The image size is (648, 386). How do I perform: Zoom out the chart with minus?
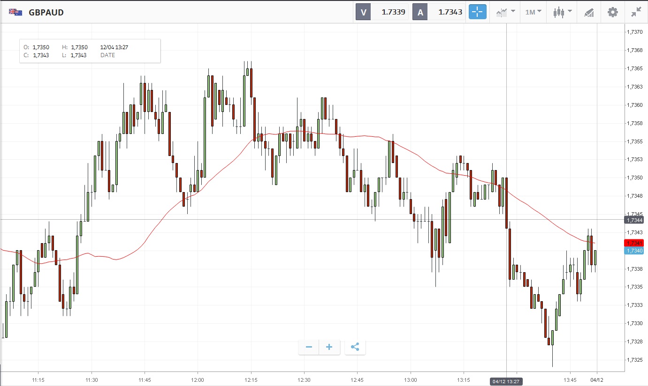pos(309,347)
